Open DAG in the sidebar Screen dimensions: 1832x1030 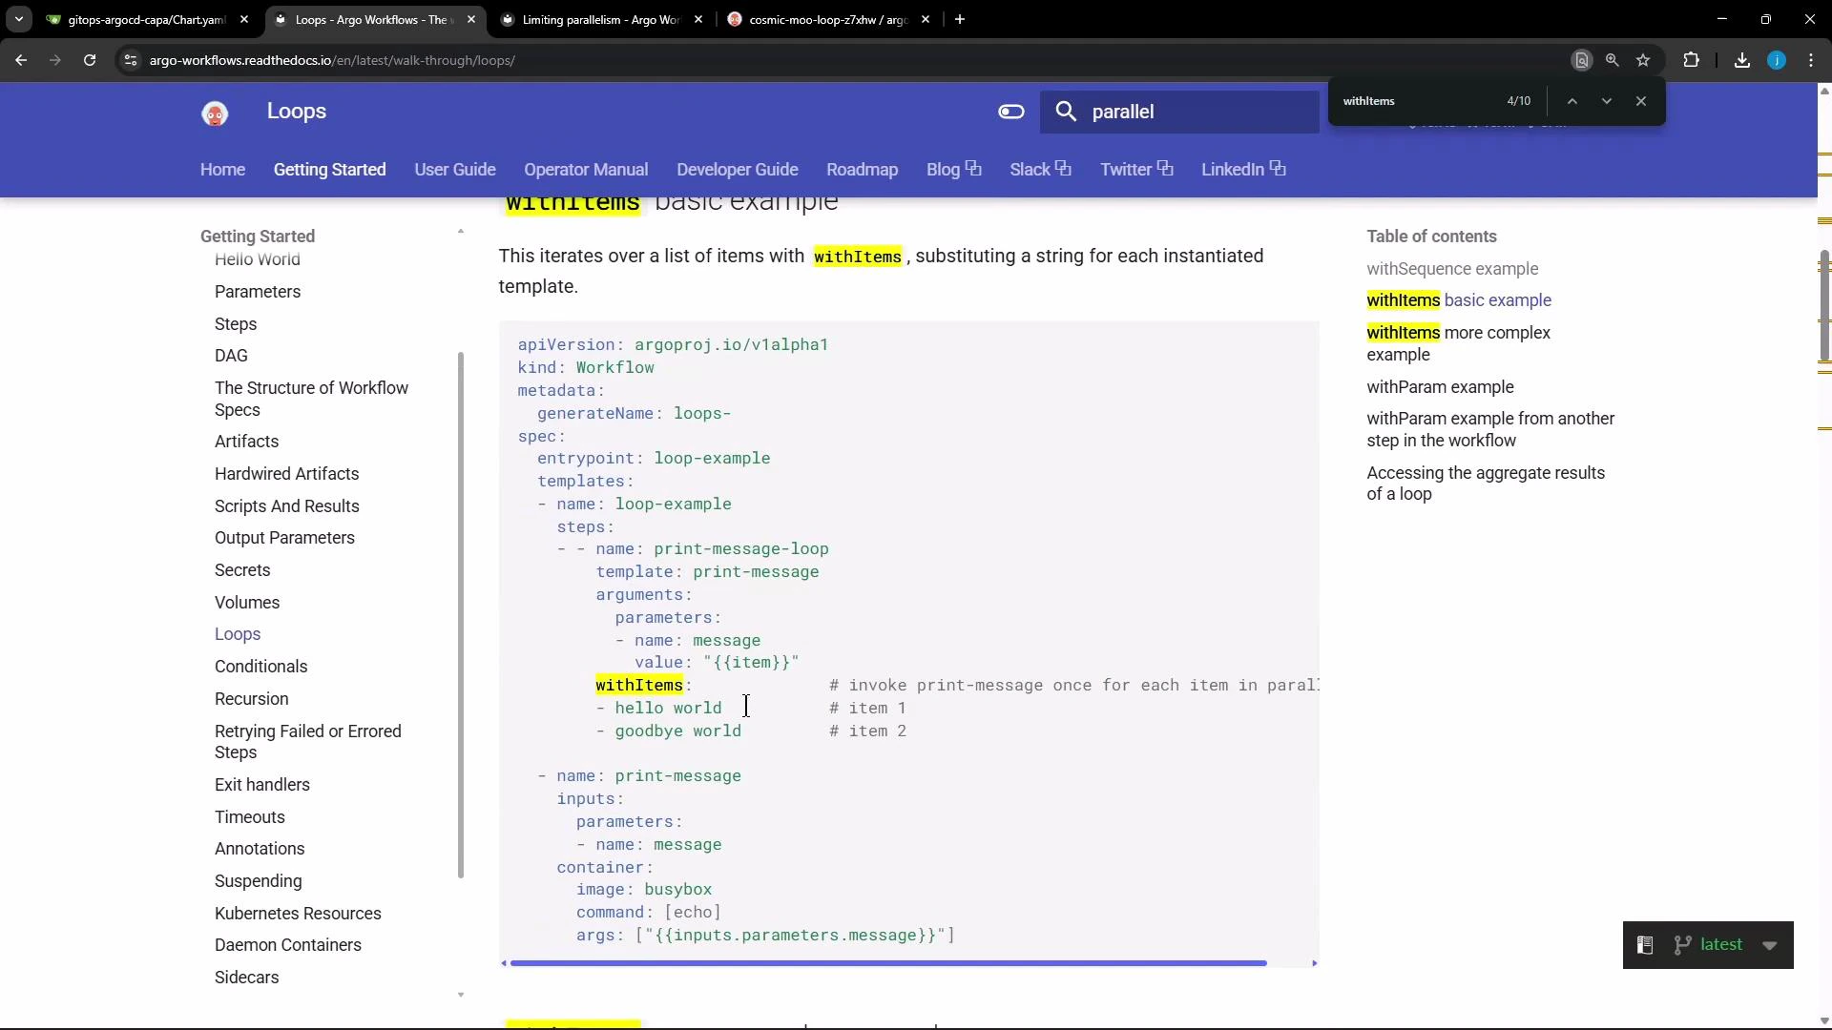[x=231, y=356]
